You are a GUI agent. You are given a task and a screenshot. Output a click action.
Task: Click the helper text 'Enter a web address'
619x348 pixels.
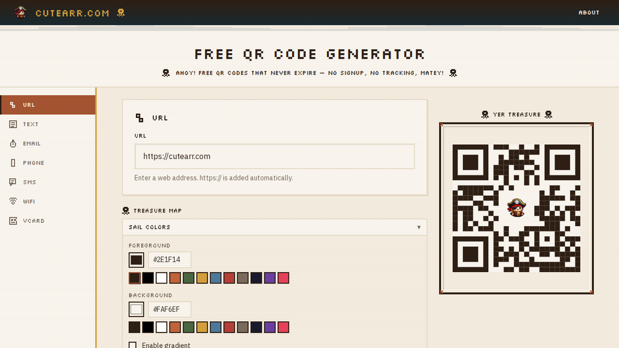click(x=213, y=178)
